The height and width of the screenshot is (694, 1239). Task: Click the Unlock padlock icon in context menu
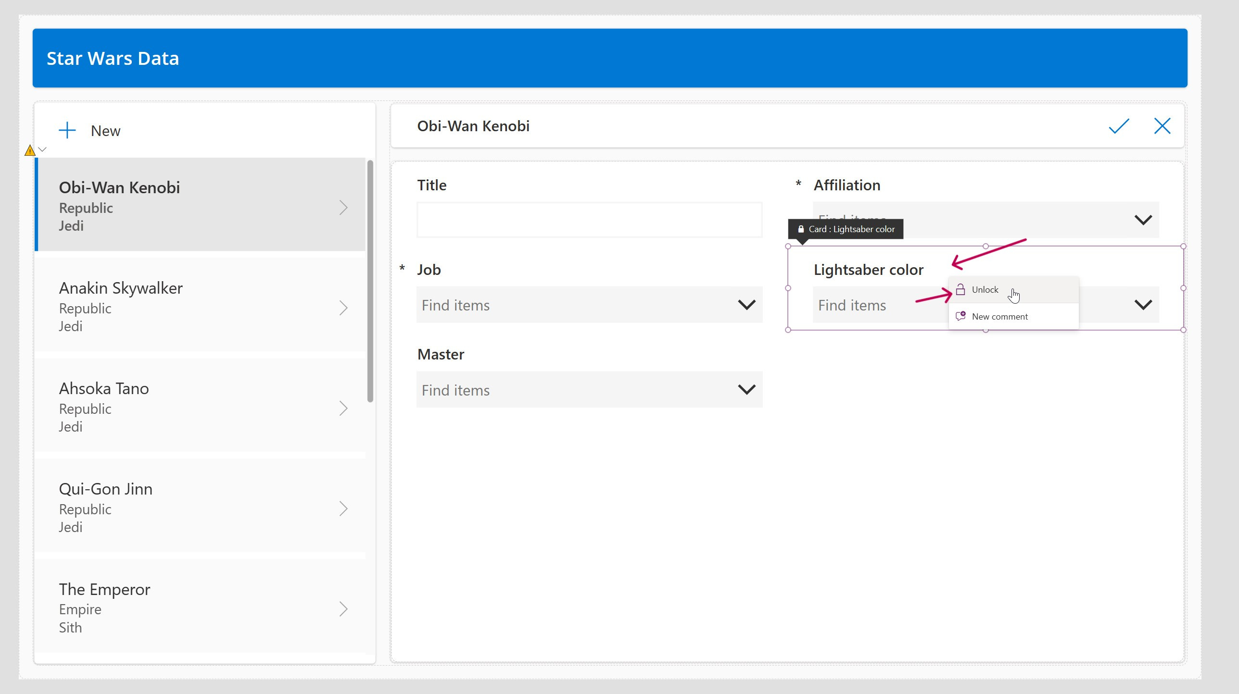click(960, 289)
